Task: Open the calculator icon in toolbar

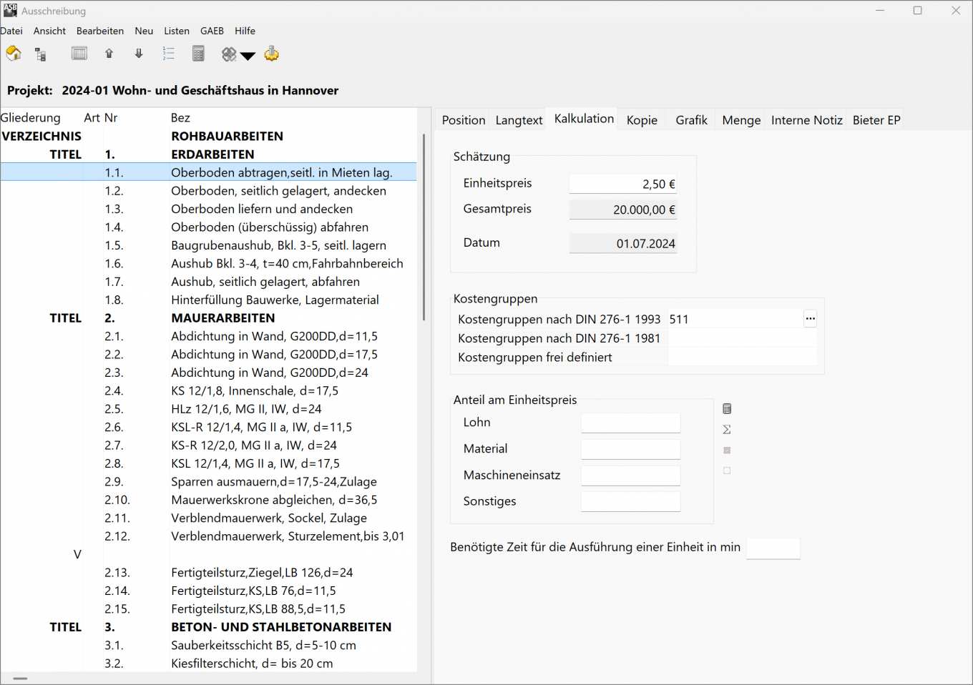Action: 199,54
